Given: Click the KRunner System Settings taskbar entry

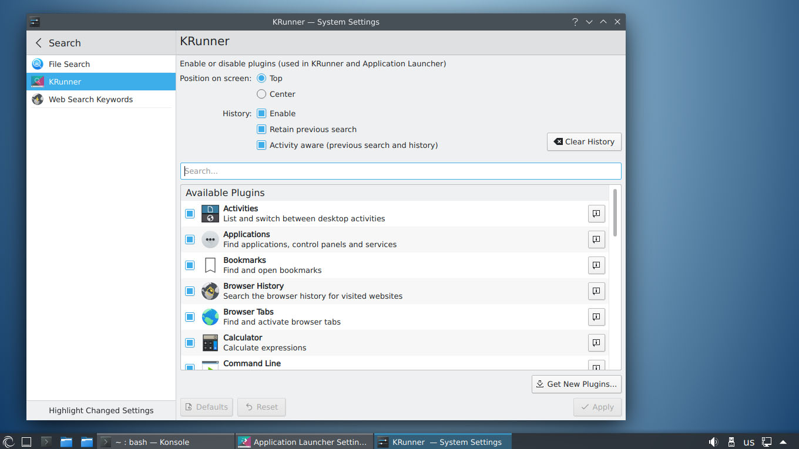Looking at the screenshot, I should click(x=443, y=441).
